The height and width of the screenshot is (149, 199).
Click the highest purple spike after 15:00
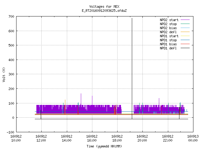point(81,99)
